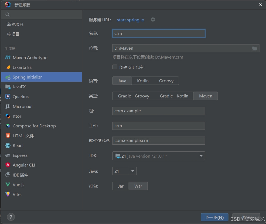Screen dimensions: 266x224
Task: Click the 软件包名称 field com.example.crm
Action: (x=159, y=141)
